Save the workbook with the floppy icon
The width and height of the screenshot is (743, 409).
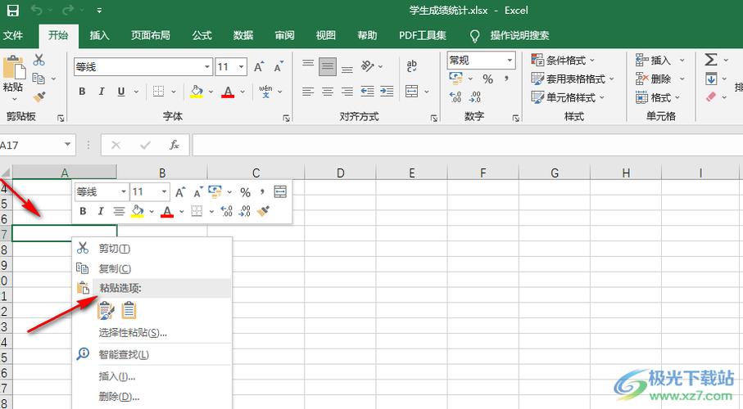click(x=13, y=11)
